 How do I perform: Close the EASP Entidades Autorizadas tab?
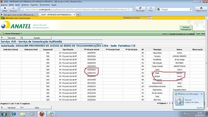(74, 15)
